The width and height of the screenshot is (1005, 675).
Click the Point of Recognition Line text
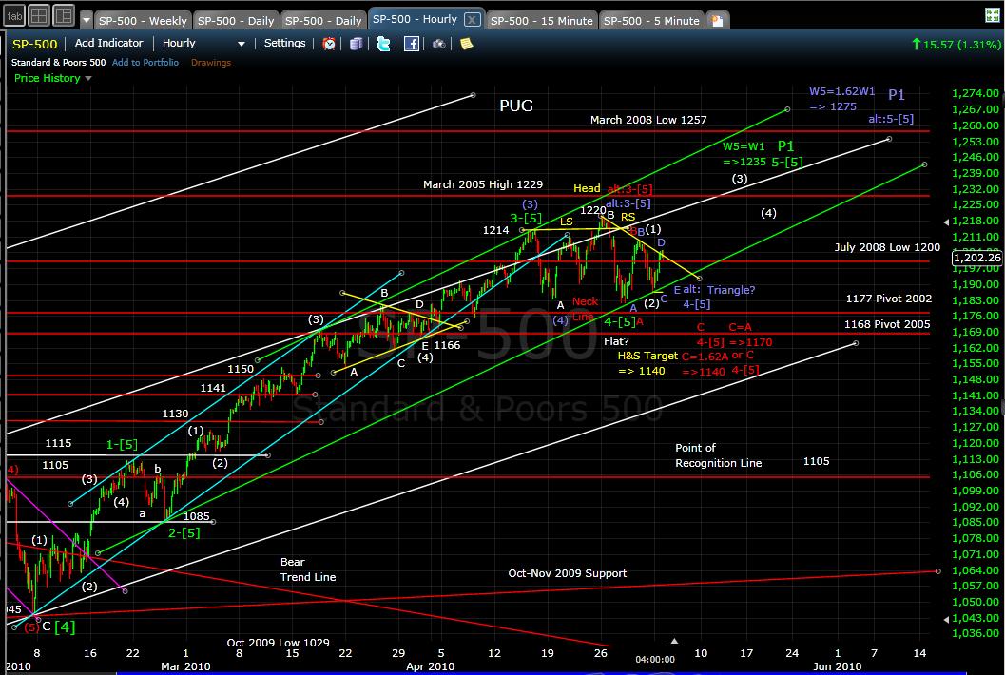coord(719,455)
